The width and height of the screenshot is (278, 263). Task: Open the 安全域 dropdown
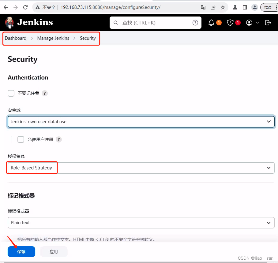(141, 122)
